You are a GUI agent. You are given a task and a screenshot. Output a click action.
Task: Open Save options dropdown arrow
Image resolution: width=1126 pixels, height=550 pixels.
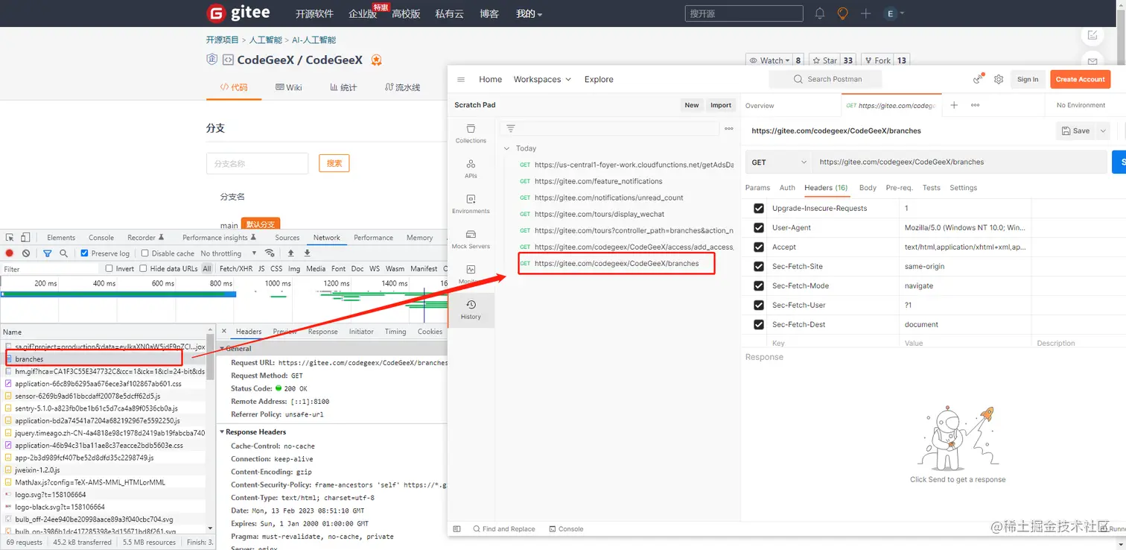point(1102,130)
